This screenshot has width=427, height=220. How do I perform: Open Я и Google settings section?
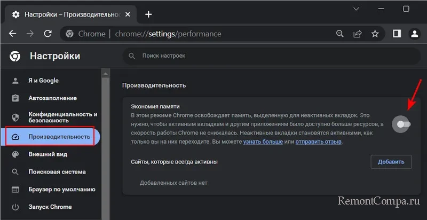tap(43, 81)
